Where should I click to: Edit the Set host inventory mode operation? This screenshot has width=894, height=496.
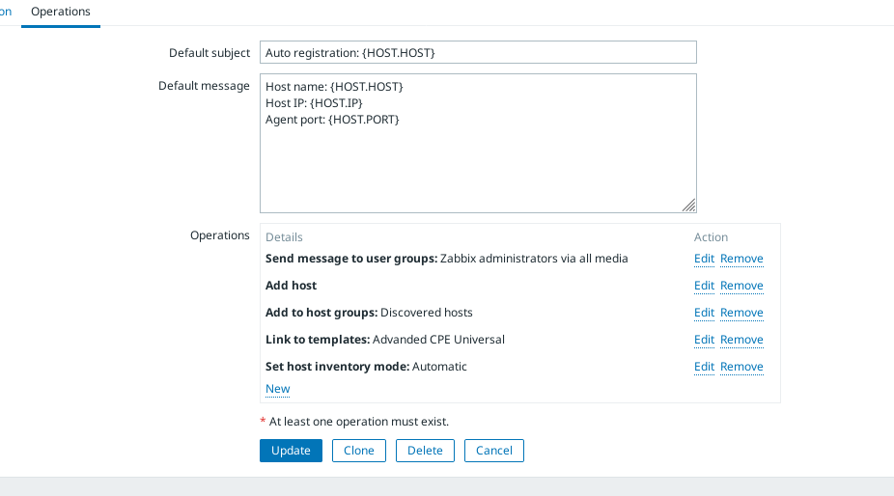[x=704, y=367]
